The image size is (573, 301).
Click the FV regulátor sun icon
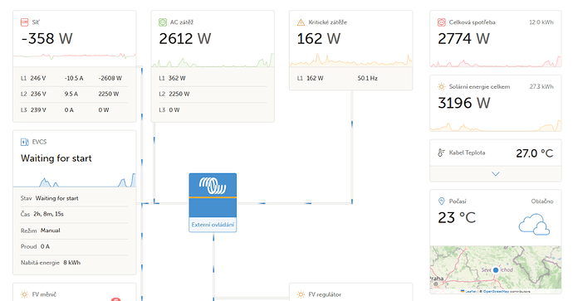301,294
